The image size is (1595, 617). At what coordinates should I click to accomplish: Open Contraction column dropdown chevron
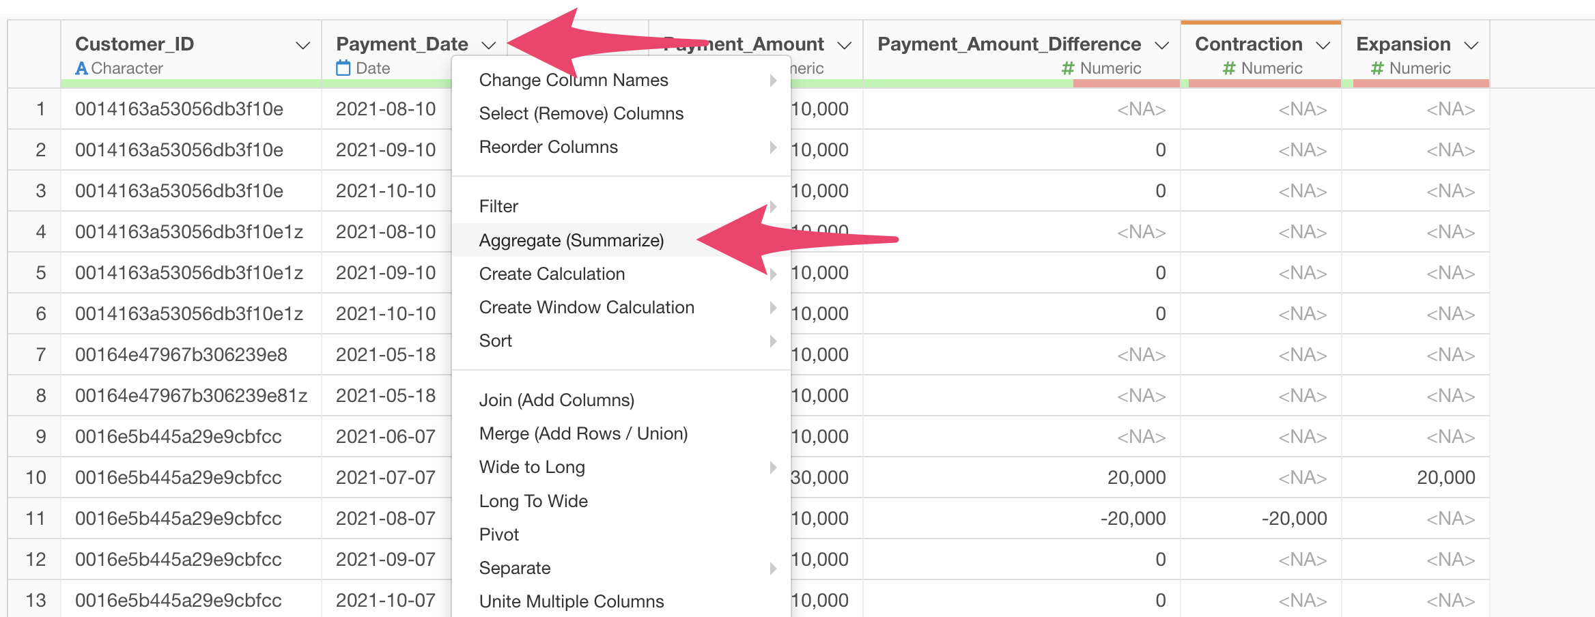coord(1323,46)
